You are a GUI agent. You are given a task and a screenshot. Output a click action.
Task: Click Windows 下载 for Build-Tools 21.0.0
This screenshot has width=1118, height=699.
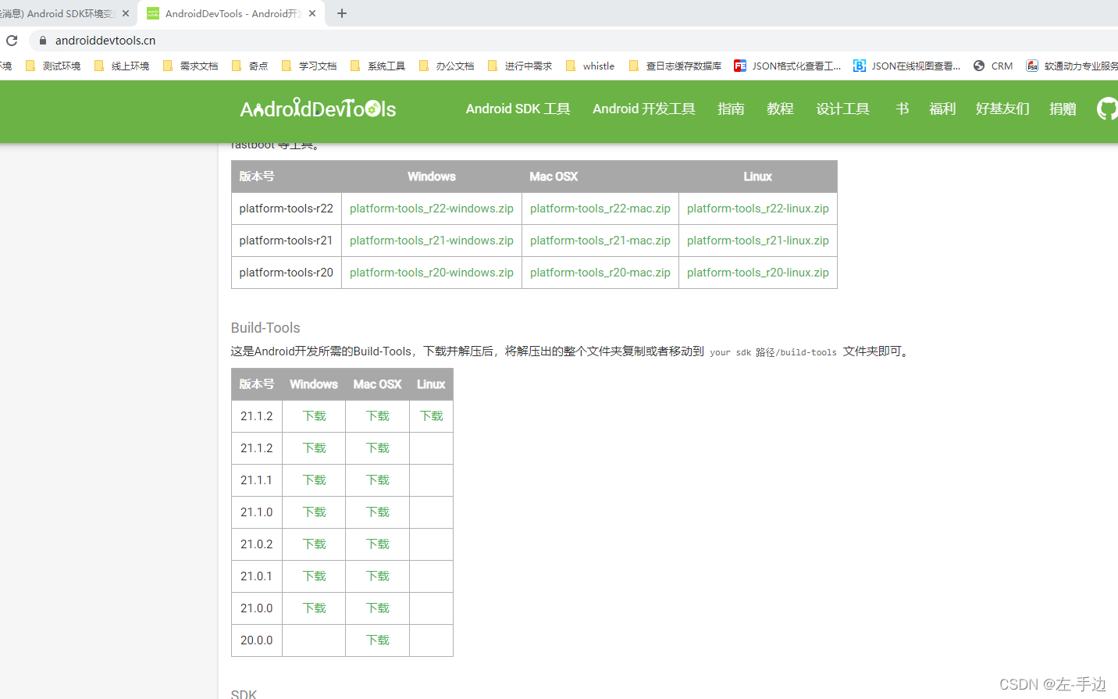coord(315,608)
